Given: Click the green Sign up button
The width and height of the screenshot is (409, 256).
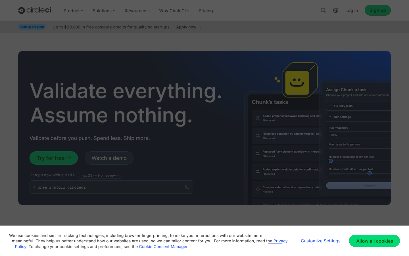Looking at the screenshot, I should [377, 10].
